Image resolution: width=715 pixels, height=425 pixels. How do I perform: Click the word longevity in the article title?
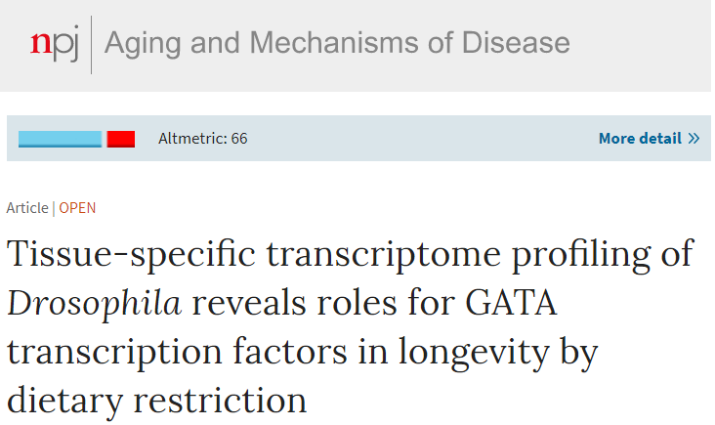tap(474, 353)
